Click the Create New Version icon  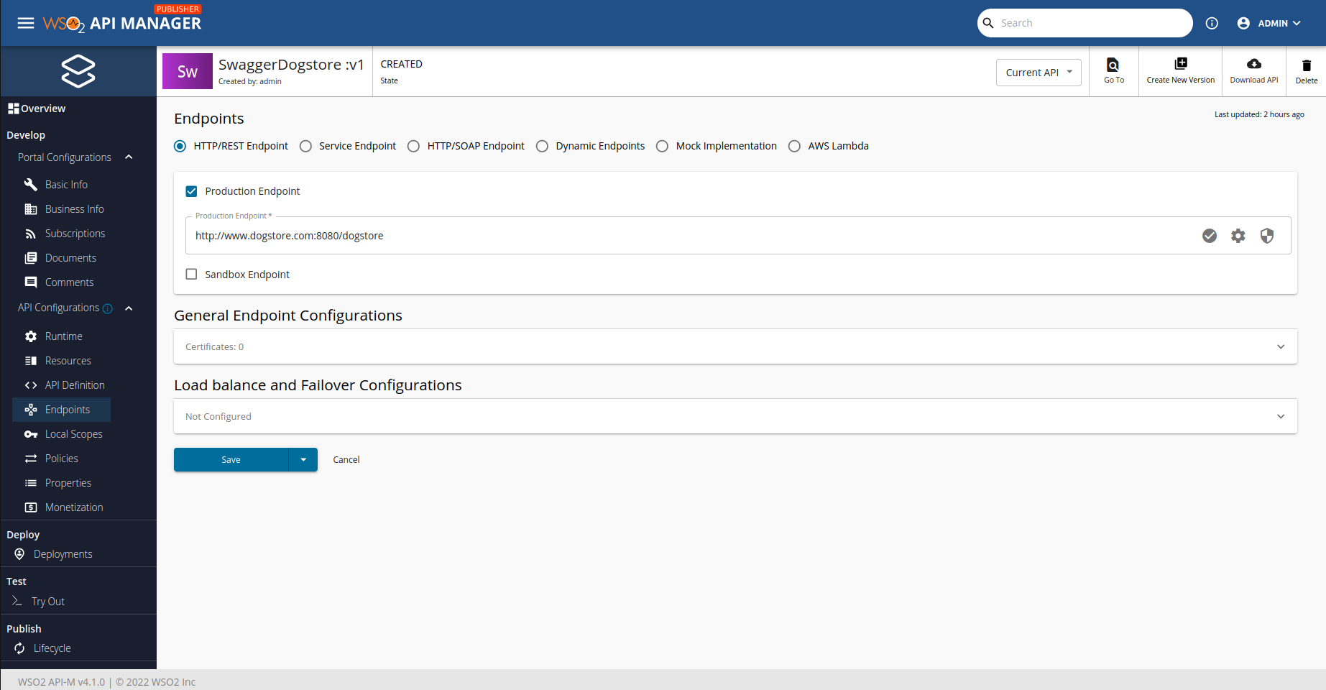[x=1181, y=63]
